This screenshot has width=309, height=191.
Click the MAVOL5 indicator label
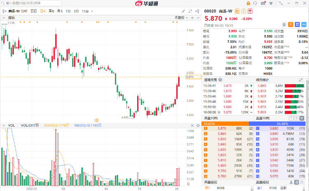coord(56,125)
